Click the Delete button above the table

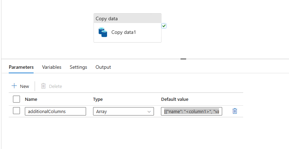click(x=51, y=86)
